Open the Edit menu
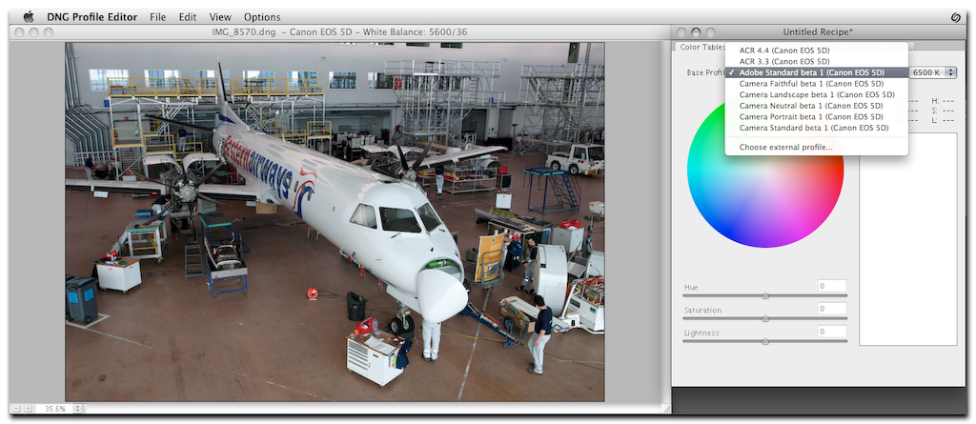Screen dimensions: 976x424 click(x=188, y=17)
